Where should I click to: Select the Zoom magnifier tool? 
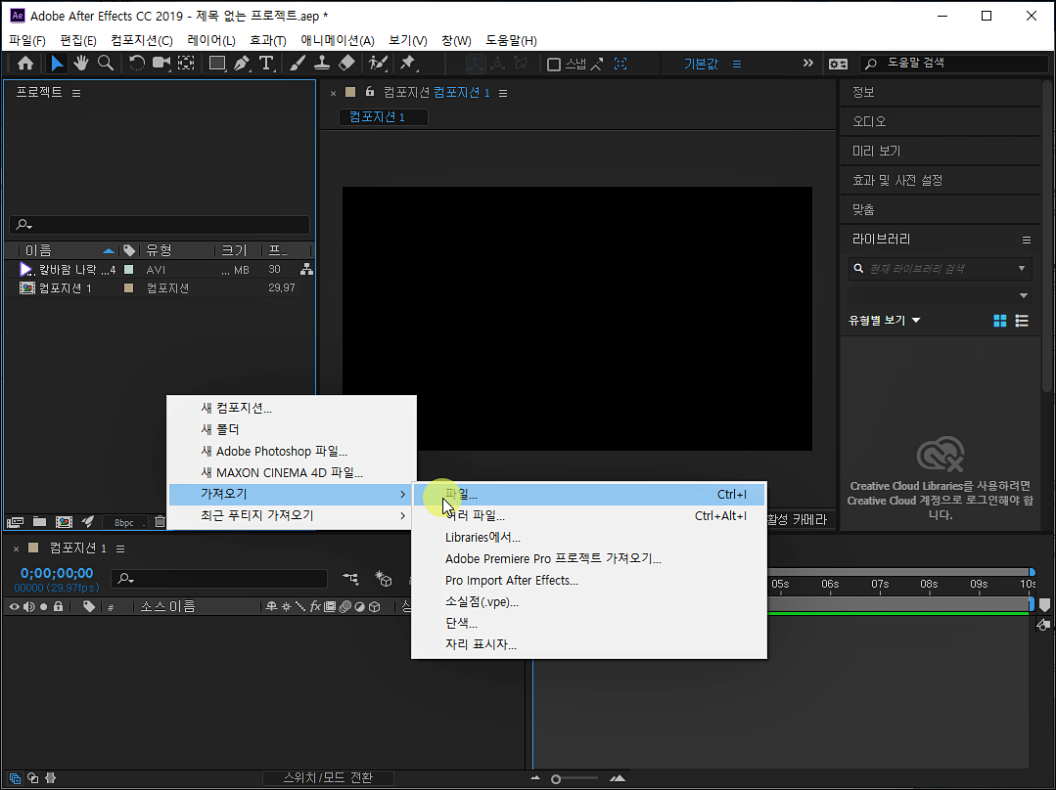pyautogui.click(x=106, y=64)
